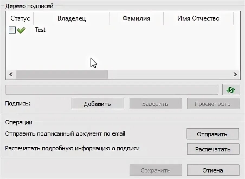Click the right scroll arrow
The image size is (245, 179).
click(235, 74)
